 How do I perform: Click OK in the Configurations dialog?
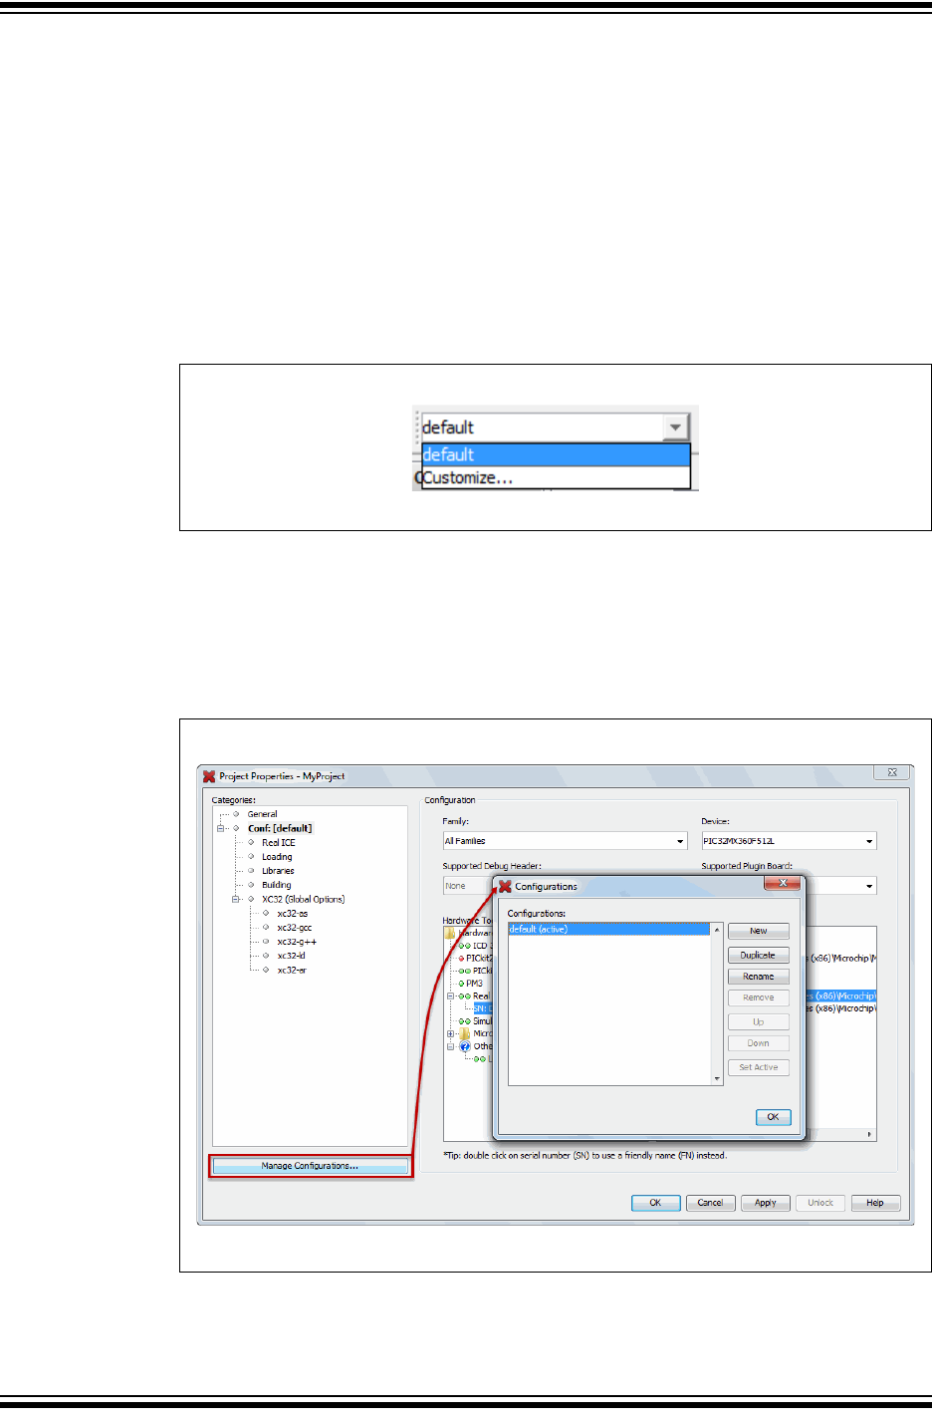pyautogui.click(x=773, y=1117)
